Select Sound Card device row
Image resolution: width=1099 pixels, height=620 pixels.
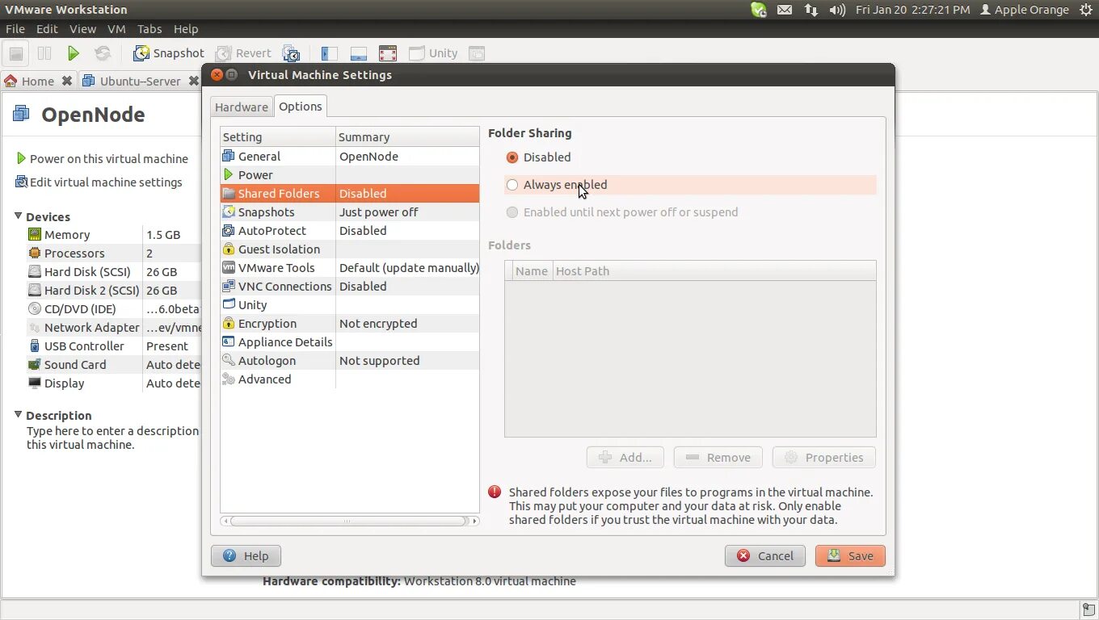tap(113, 365)
